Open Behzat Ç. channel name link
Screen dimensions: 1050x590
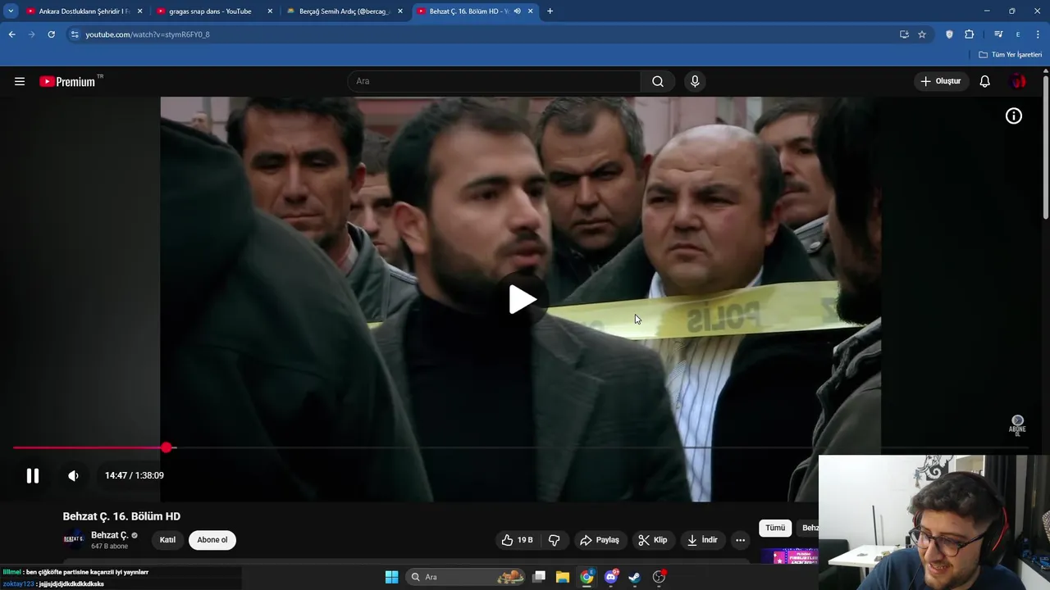[110, 535]
